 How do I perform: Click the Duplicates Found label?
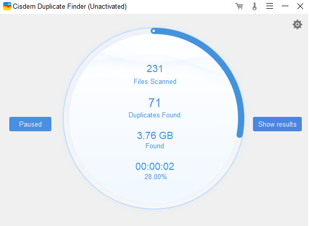tap(154, 115)
